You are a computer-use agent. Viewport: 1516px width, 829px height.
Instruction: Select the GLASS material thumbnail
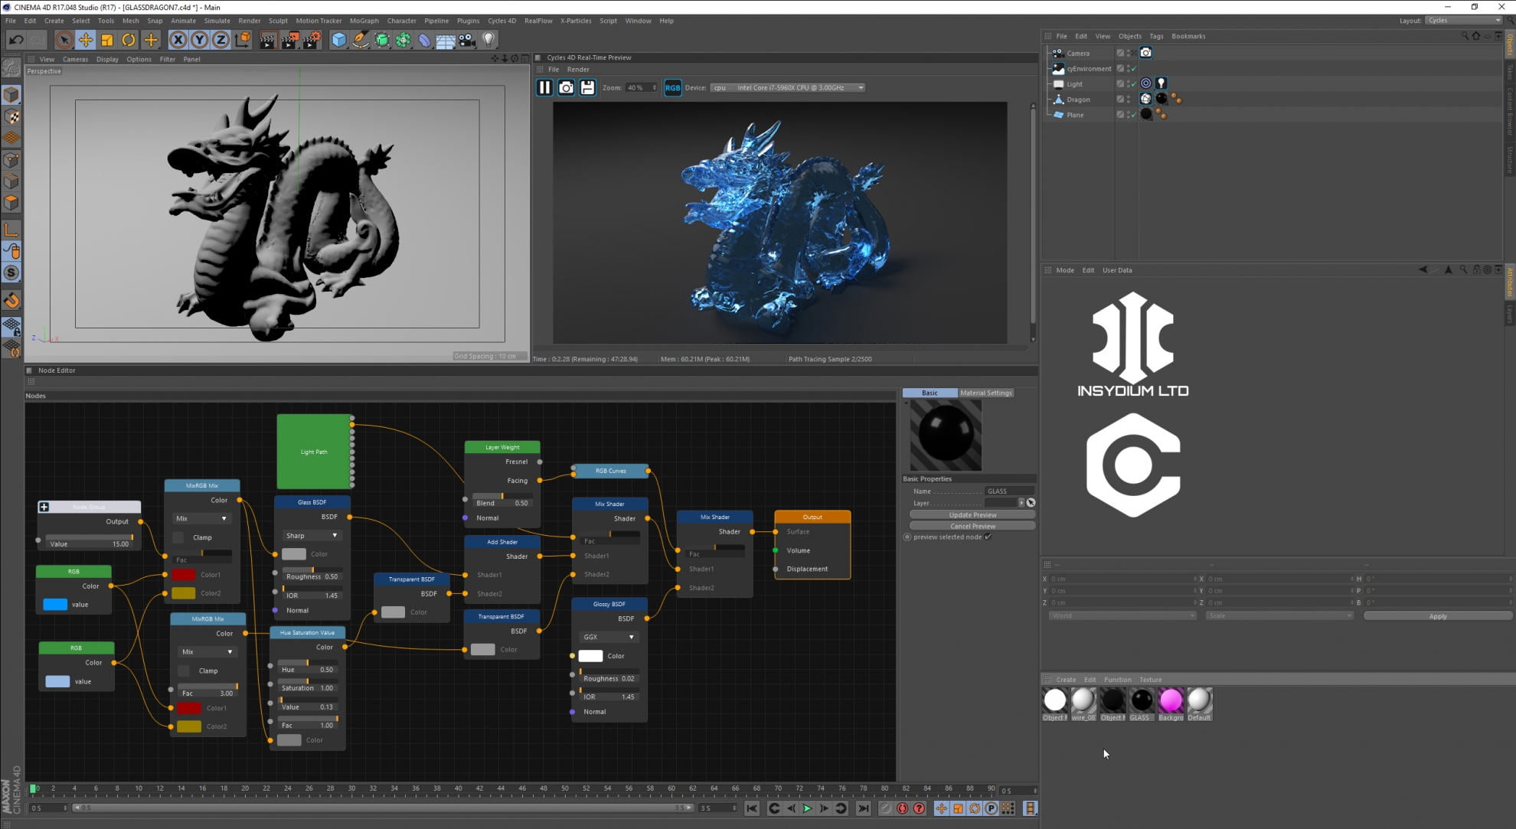click(1141, 700)
